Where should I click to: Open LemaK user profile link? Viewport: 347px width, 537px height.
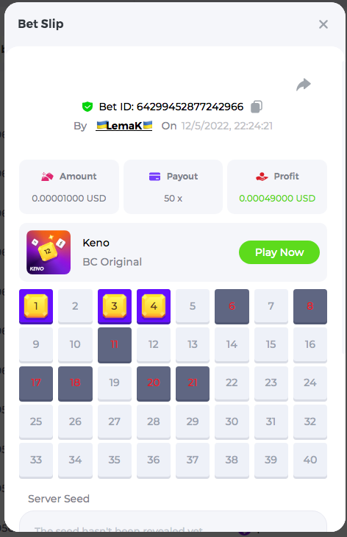124,126
